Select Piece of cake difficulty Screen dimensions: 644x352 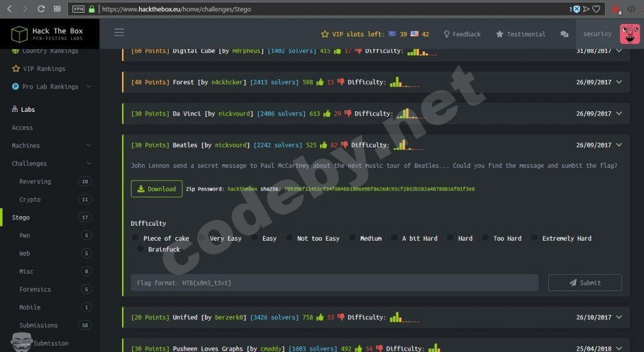pos(135,238)
